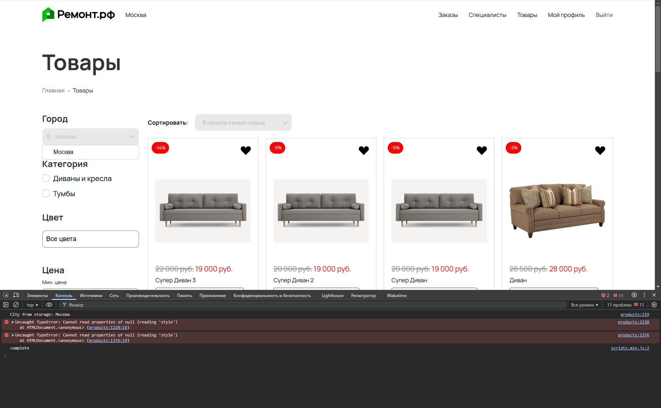This screenshot has height=408, width=661.
Task: Toggle the device toolbar icon in DevTools
Action: pos(16,295)
